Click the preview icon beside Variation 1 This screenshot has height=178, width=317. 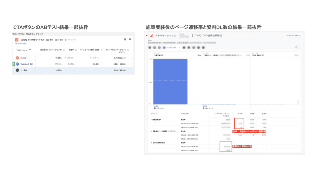tap(31, 64)
